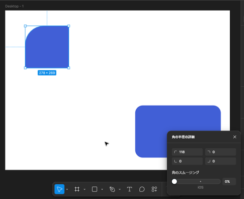
Task: Select the Pen tool
Action: point(112,189)
